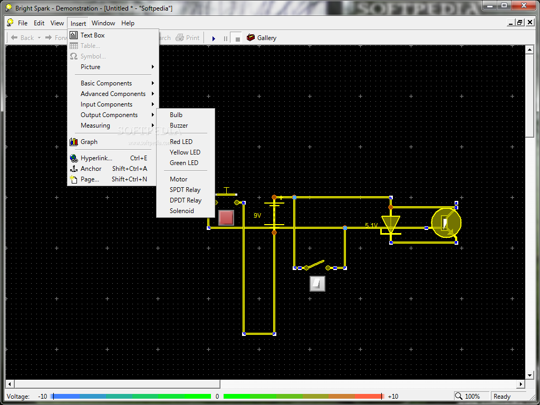Click the horizontal scrollbar thumb
540x405 pixels.
tap(117, 384)
